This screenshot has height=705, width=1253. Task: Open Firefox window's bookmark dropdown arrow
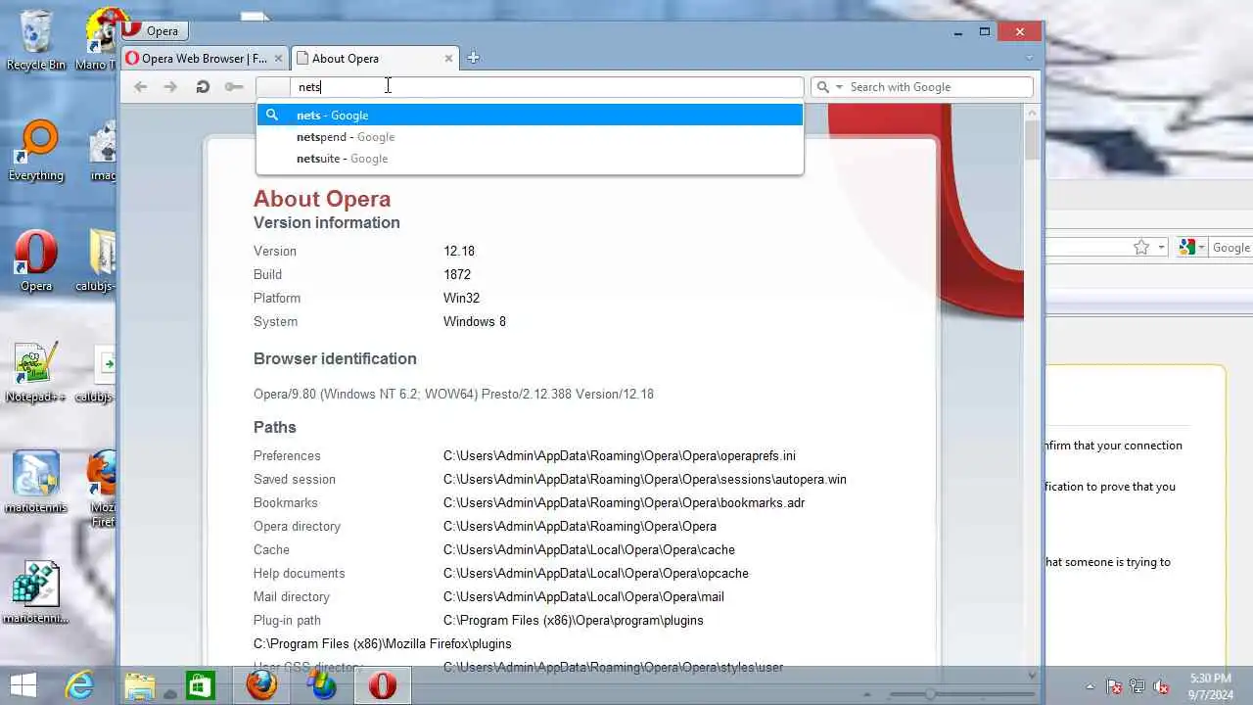click(1161, 248)
